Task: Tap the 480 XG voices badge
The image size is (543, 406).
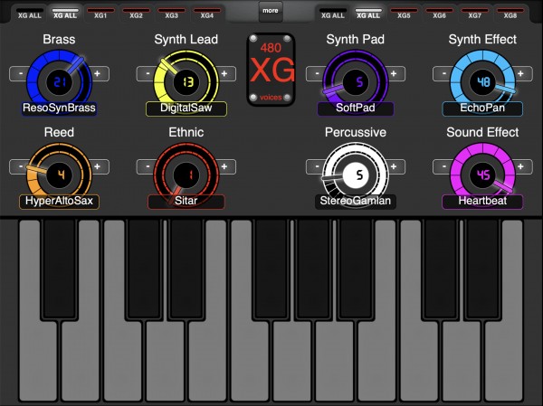Action: (x=271, y=70)
